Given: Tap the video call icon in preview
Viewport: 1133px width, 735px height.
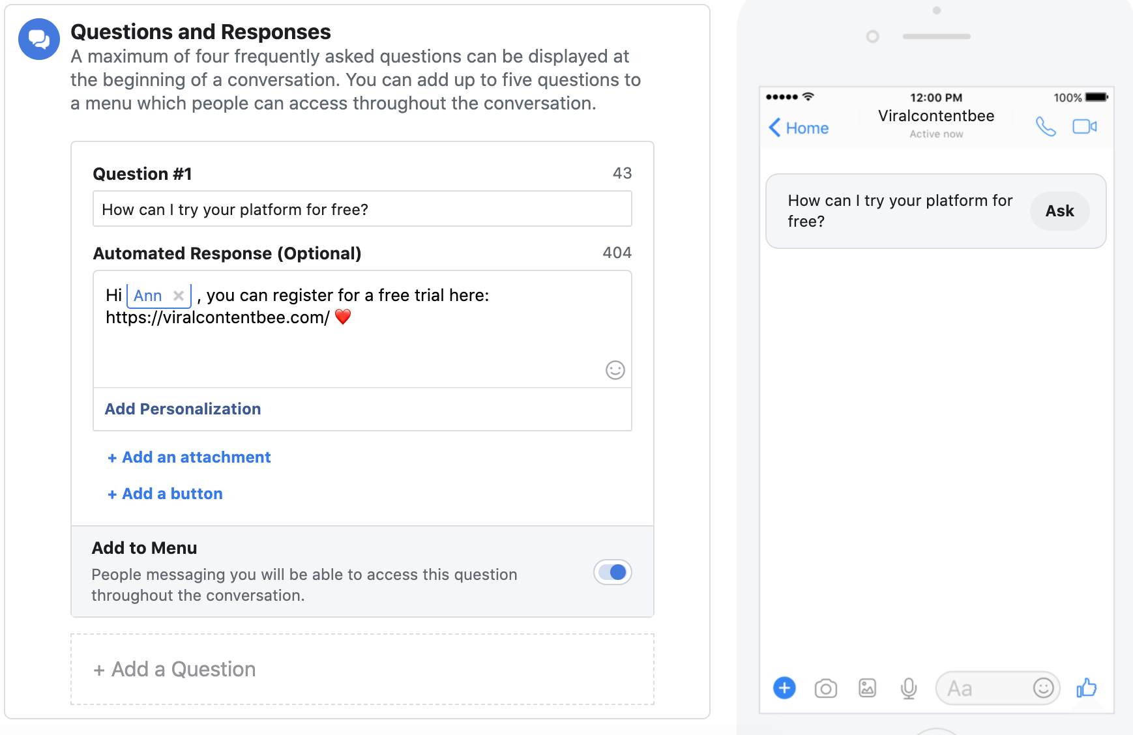Looking at the screenshot, I should [x=1085, y=126].
